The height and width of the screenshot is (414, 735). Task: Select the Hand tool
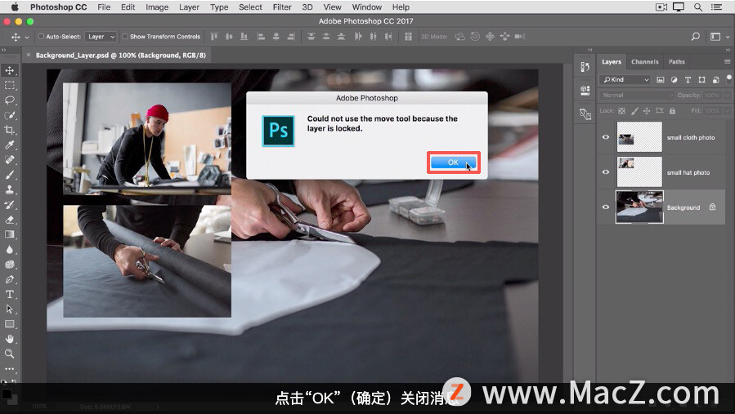pyautogui.click(x=10, y=339)
